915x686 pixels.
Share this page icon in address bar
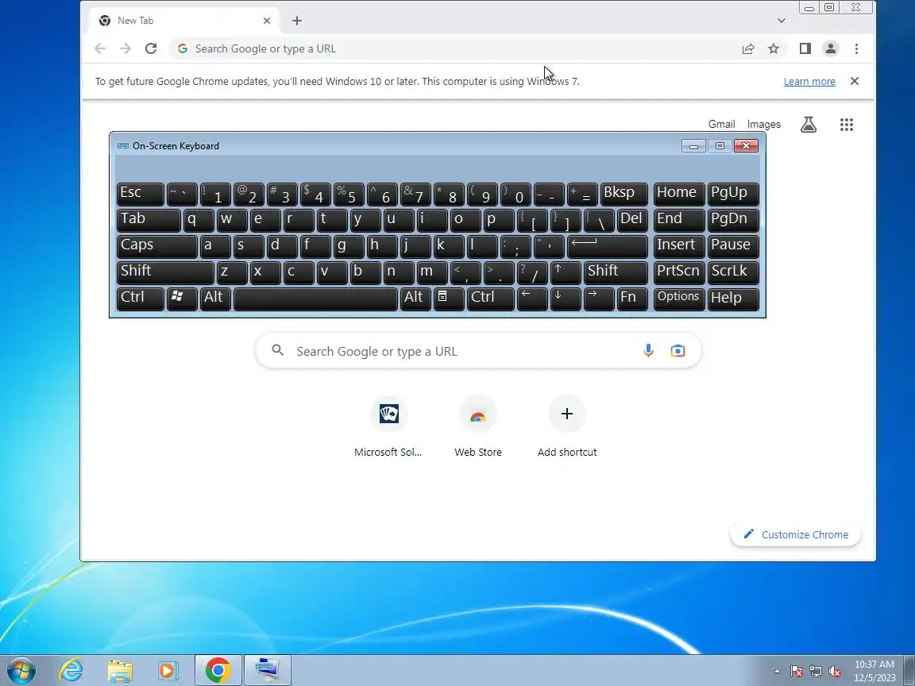[x=747, y=48]
